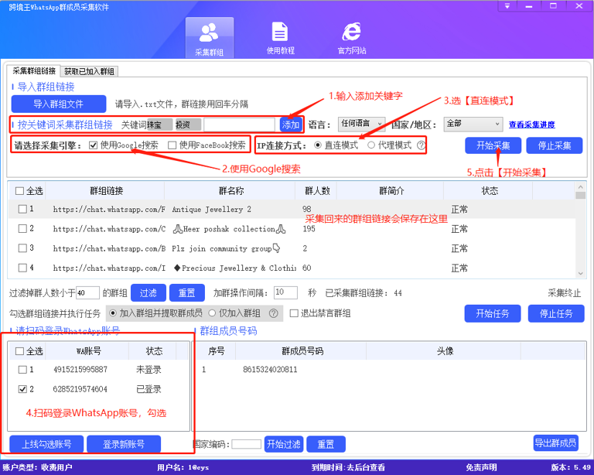594x475 pixels.
Task: Click the 群名称 column header
Action: click(230, 191)
